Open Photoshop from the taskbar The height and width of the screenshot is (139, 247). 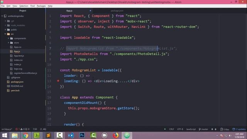(82, 136)
